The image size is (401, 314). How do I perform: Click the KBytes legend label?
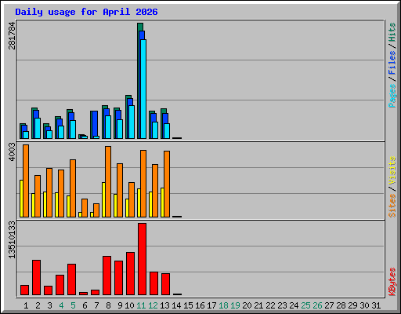(x=392, y=282)
